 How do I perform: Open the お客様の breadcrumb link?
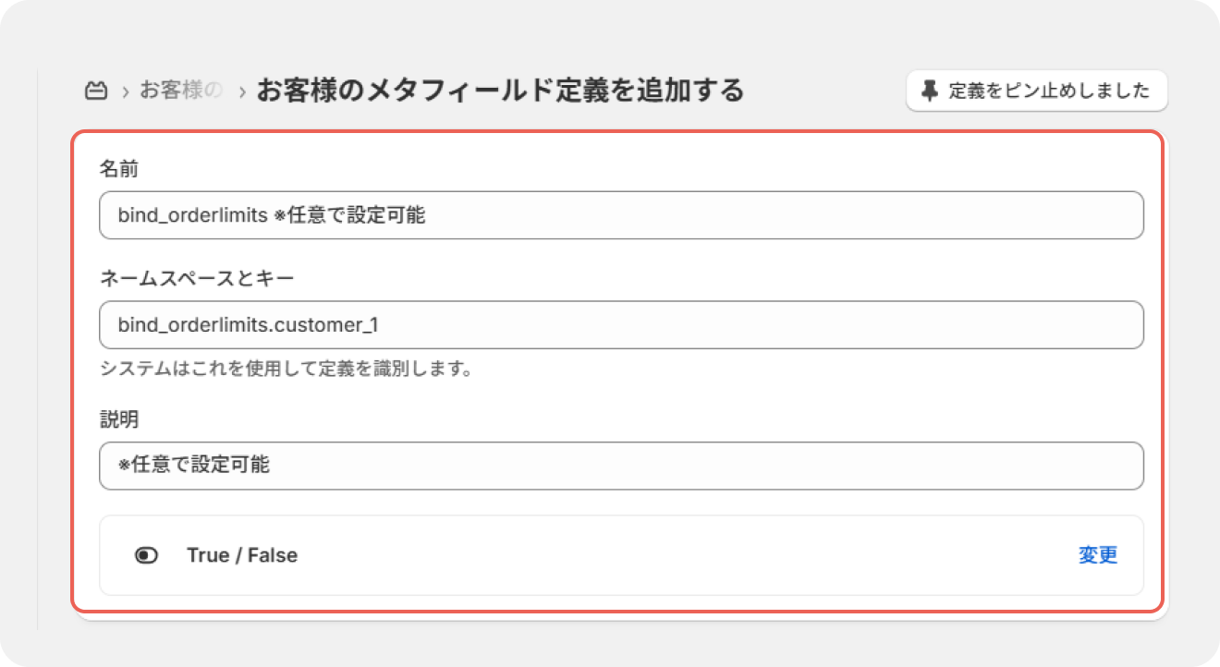[181, 91]
